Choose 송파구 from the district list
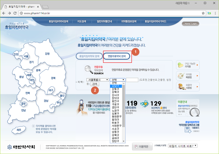The width and height of the screenshot is (219, 154). (116, 138)
